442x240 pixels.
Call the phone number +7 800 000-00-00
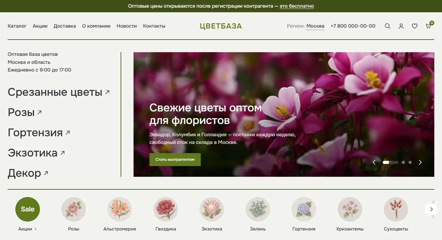pyautogui.click(x=353, y=26)
